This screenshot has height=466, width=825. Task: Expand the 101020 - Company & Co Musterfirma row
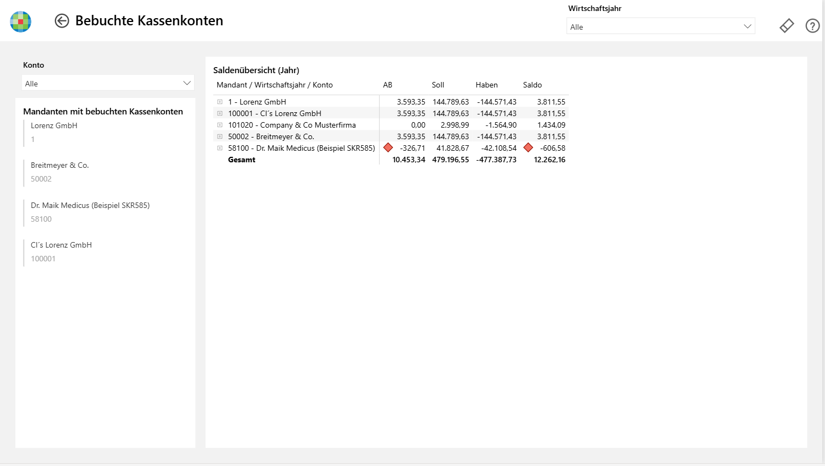[x=220, y=125]
